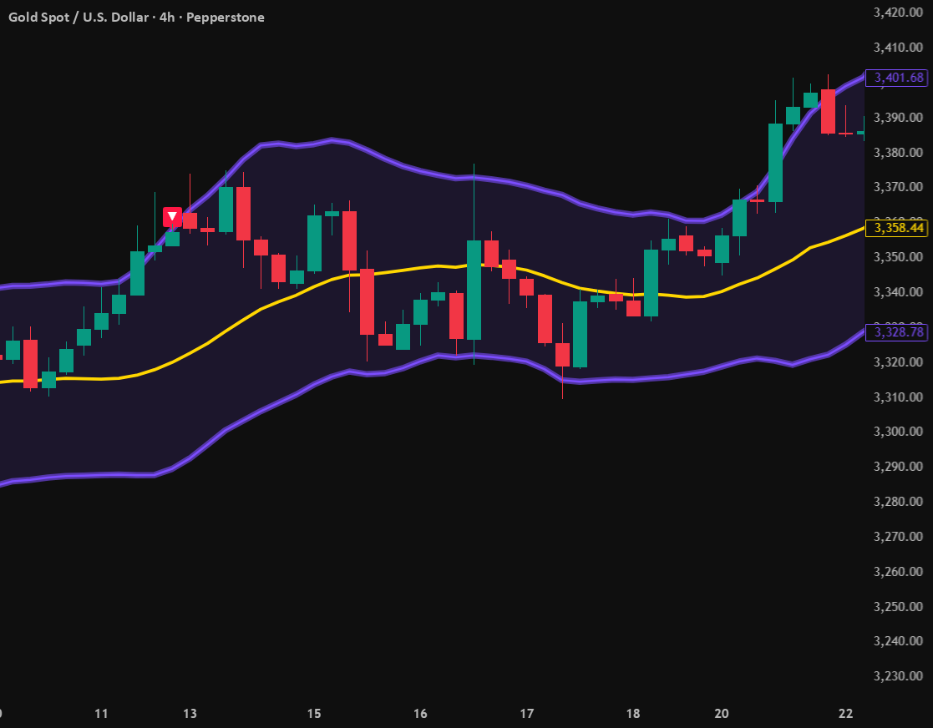933x728 pixels.
Task: Click date label 17 on the time axis
Action: click(x=527, y=714)
